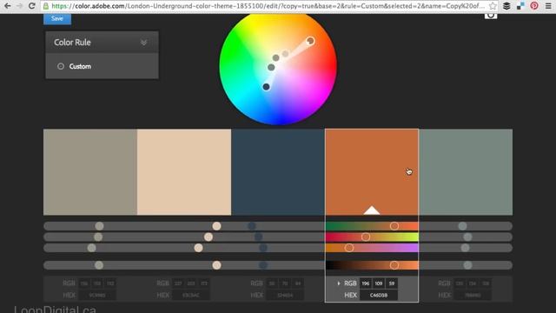Click the dimmed HEX field under the taupe swatch
Screen dimensions: 556x313
coord(97,295)
